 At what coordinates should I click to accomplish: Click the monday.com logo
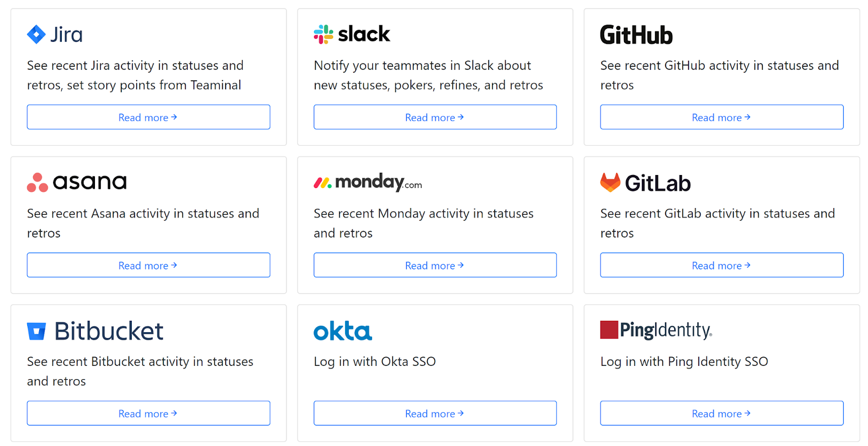coord(367,183)
